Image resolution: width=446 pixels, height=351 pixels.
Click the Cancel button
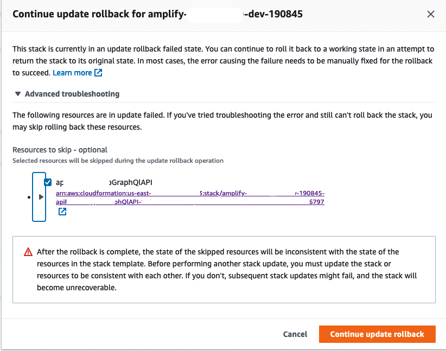coord(295,334)
